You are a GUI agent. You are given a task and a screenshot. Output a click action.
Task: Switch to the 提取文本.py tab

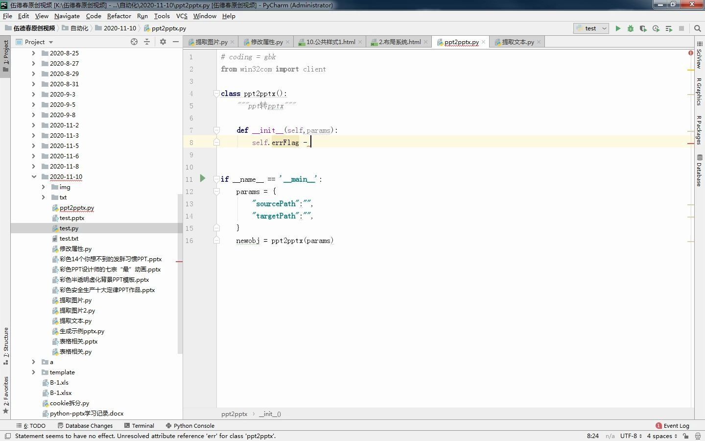click(518, 42)
